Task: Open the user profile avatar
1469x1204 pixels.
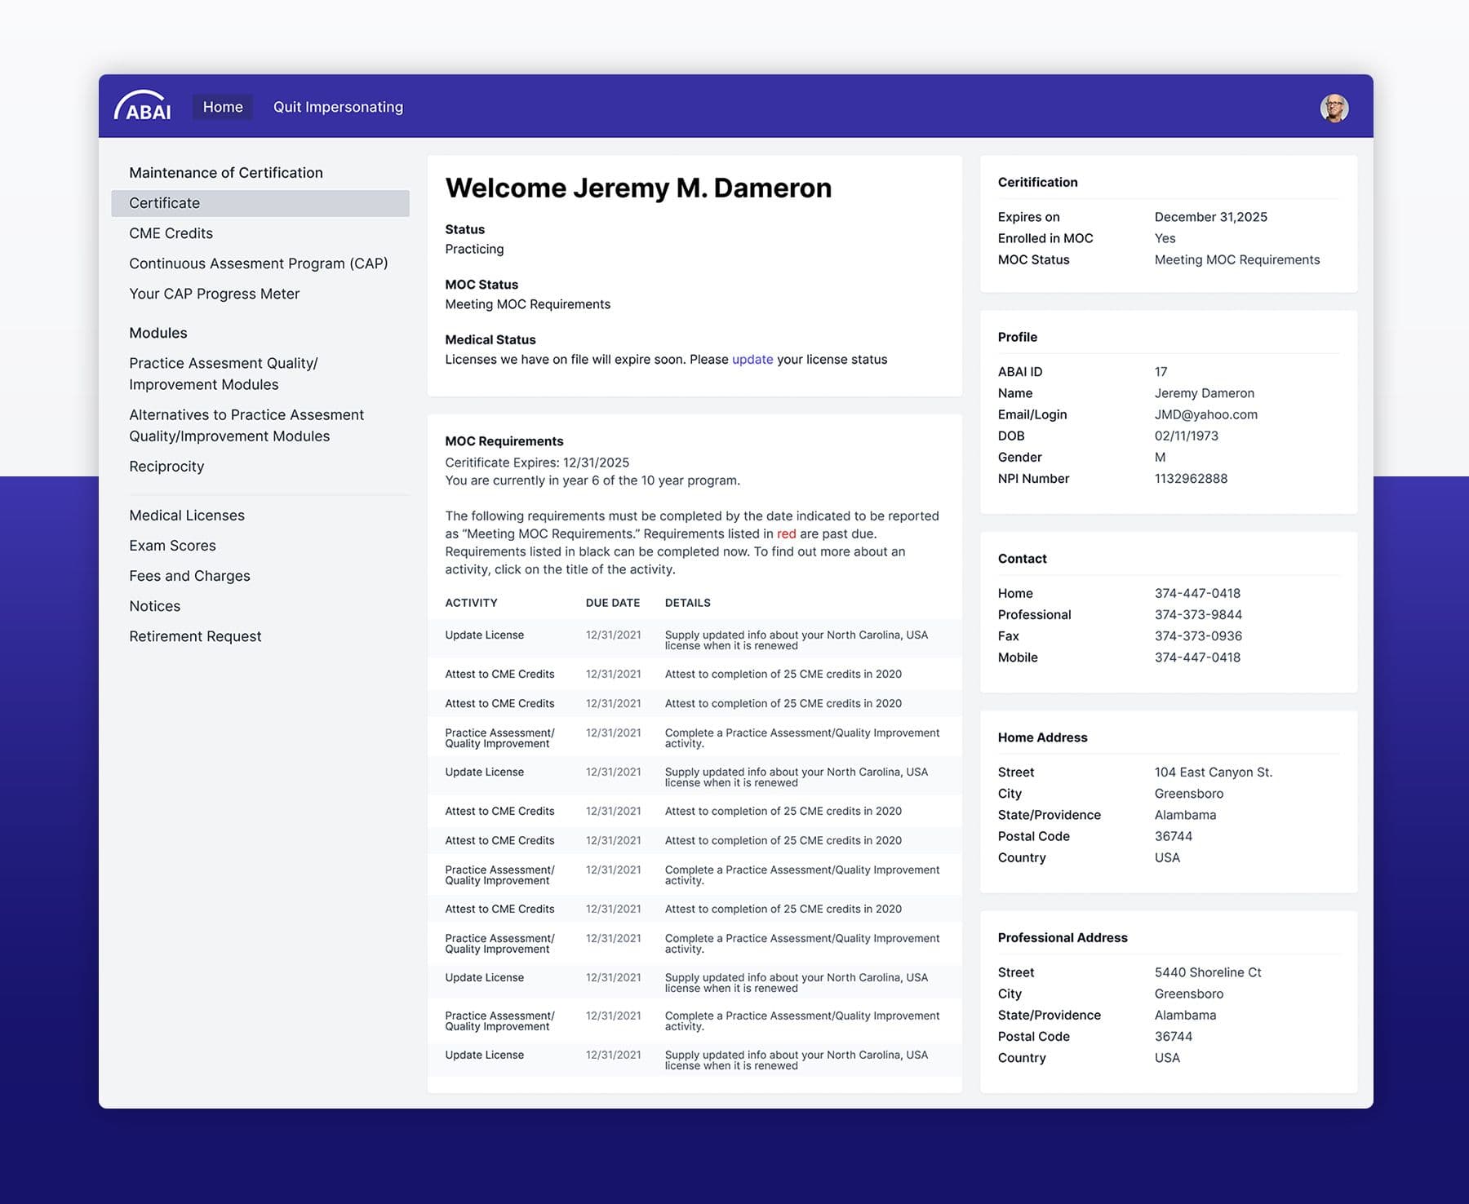Action: point(1334,108)
